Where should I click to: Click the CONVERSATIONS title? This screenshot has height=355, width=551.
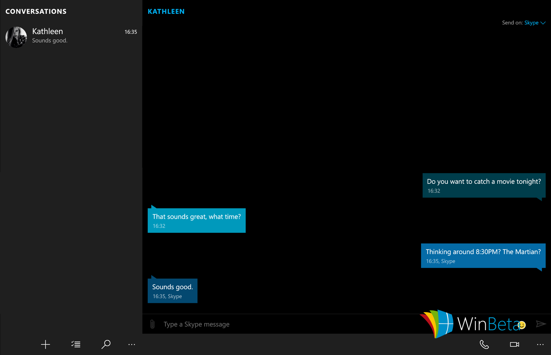pos(36,11)
